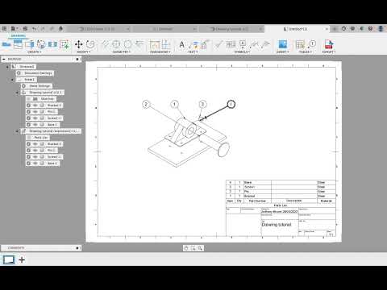Toggle eye for Bracket:1 under first Drawing tutorial view
Viewport: 387px width, 290px height.
point(35,106)
